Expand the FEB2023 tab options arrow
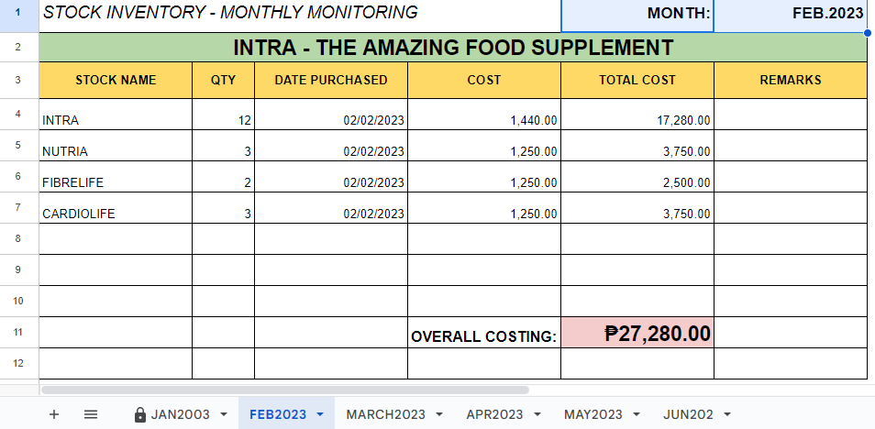The width and height of the screenshot is (875, 429). click(319, 414)
